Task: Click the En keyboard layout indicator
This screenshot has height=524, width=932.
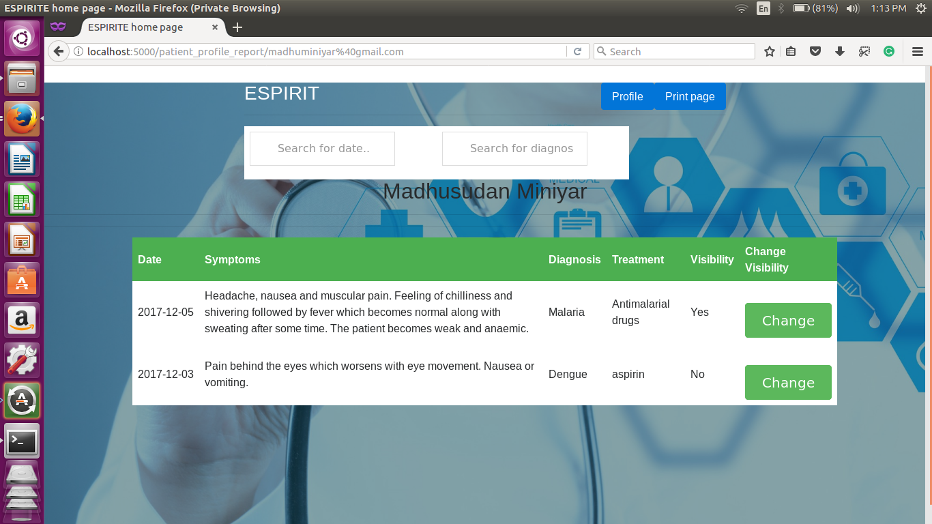Action: 763,8
